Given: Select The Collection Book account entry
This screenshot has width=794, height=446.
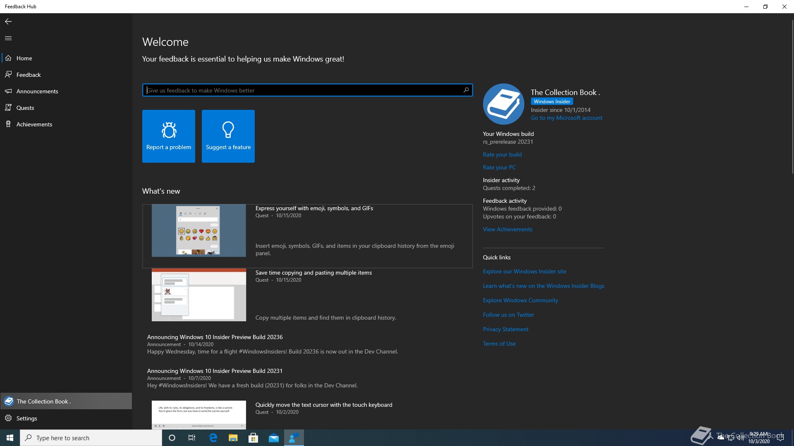Looking at the screenshot, I should 66,401.
